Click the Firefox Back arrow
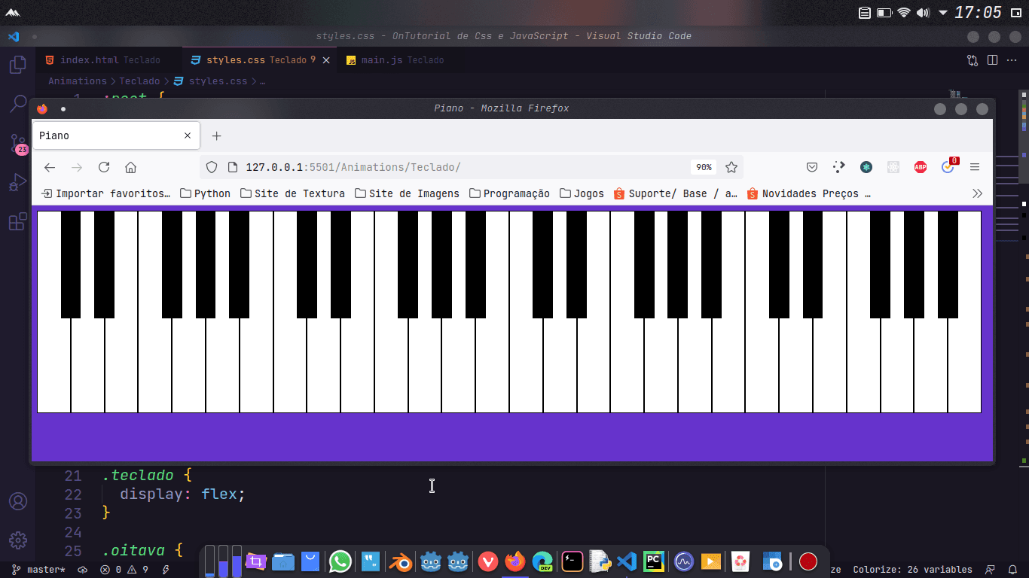The image size is (1029, 578). pyautogui.click(x=50, y=167)
